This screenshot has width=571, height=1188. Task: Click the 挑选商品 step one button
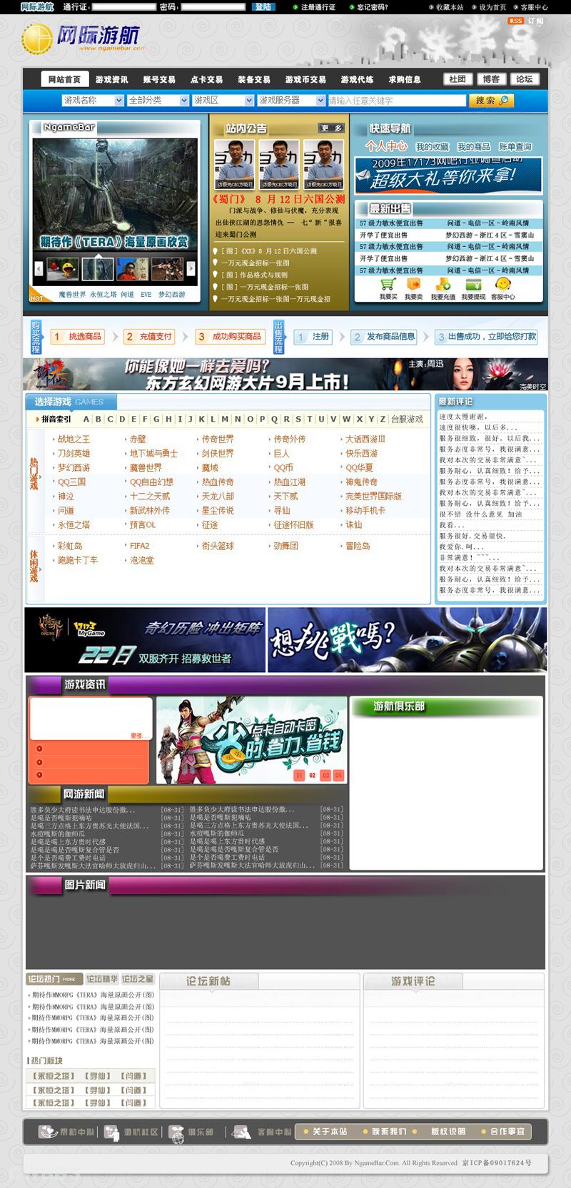pyautogui.click(x=78, y=337)
